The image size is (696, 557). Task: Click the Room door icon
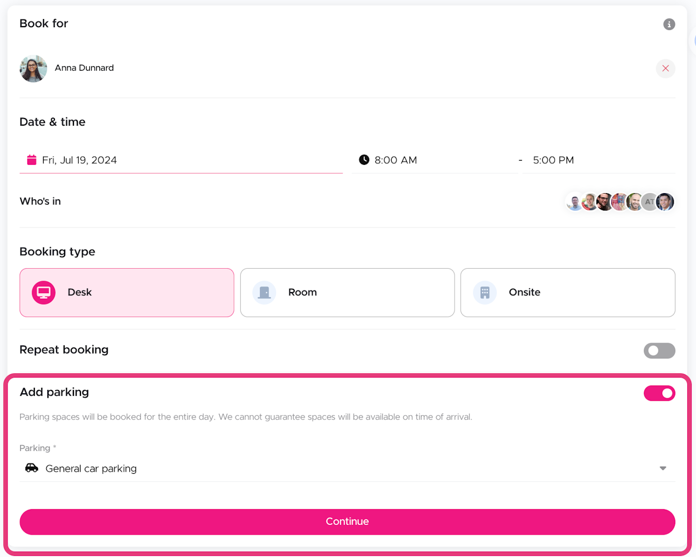pyautogui.click(x=264, y=293)
